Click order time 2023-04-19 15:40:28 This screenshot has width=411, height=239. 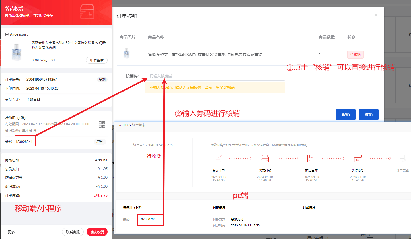point(42,88)
